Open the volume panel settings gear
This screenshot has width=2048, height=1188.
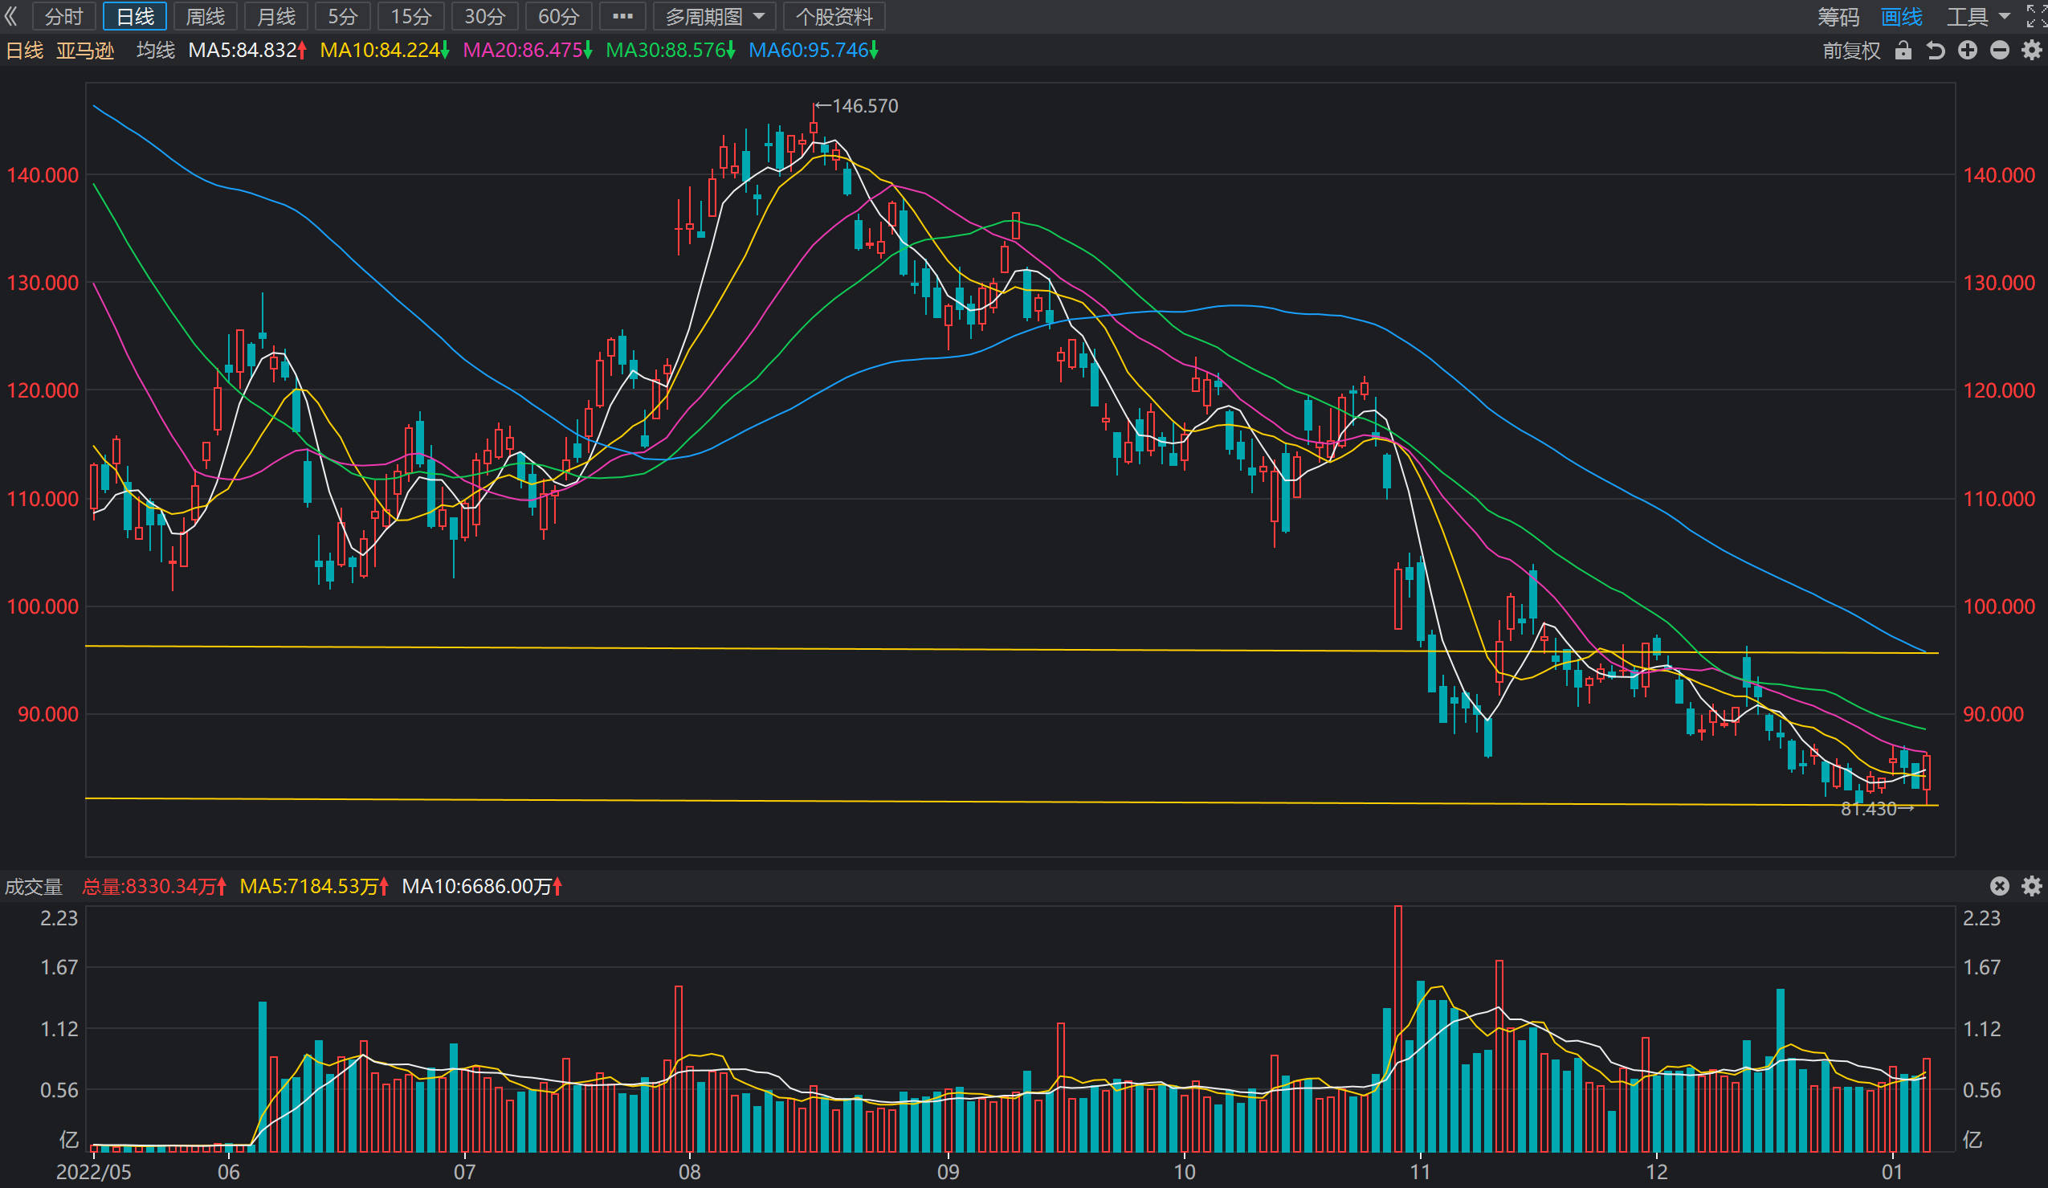(2032, 886)
